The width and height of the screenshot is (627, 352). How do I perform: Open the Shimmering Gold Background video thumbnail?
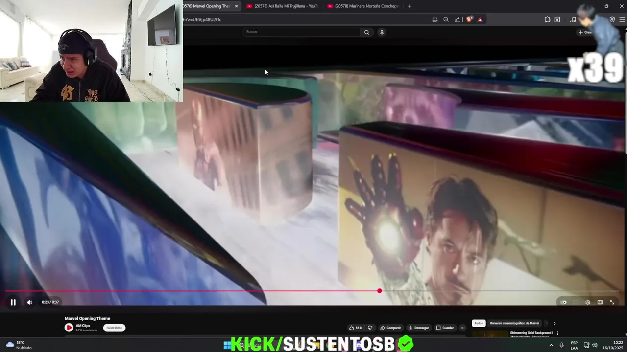[x=490, y=334]
